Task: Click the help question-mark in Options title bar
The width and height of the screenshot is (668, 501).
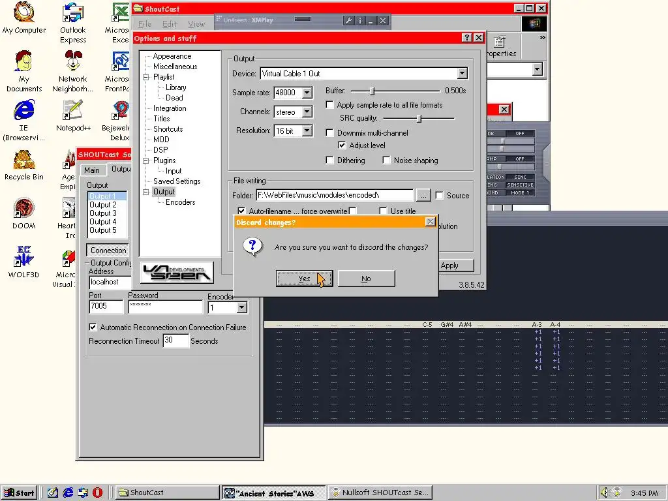Action: pos(467,37)
